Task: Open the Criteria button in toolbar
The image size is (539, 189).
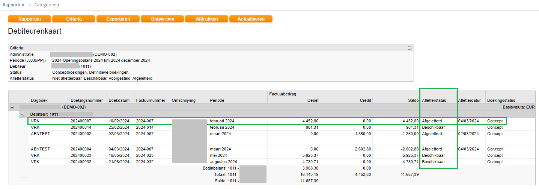Action: pyautogui.click(x=74, y=19)
